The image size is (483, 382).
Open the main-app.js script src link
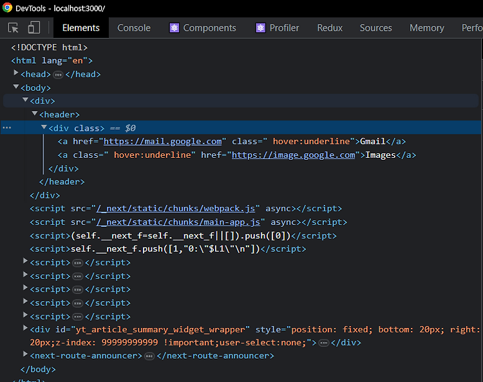click(x=178, y=222)
